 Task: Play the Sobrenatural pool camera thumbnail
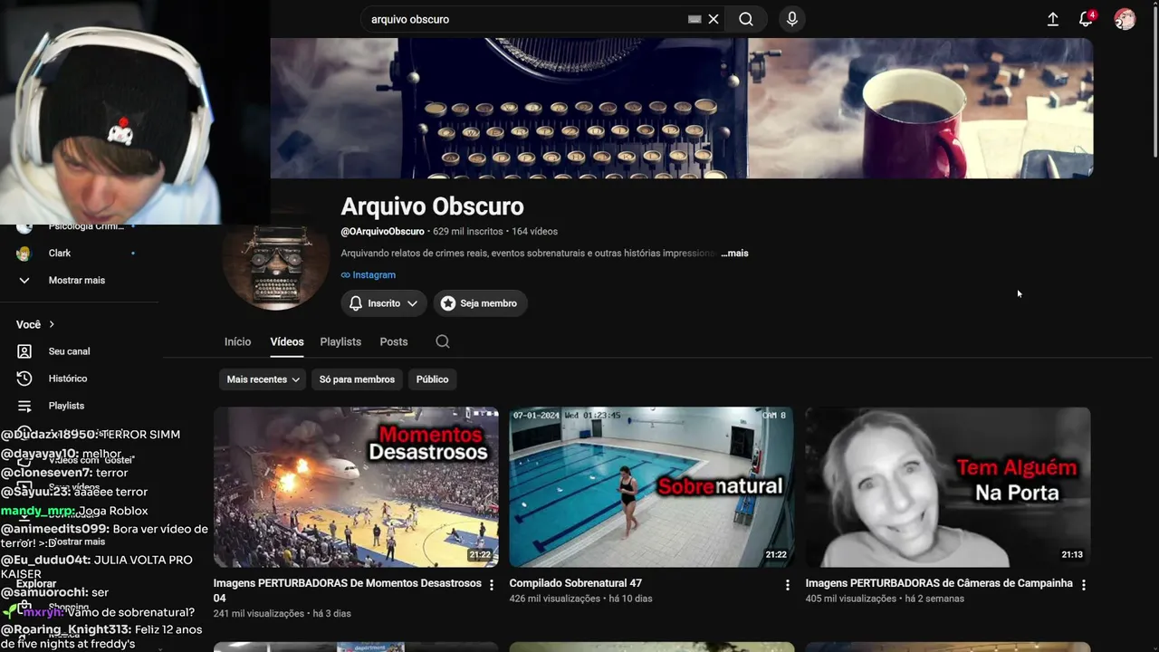[652, 487]
